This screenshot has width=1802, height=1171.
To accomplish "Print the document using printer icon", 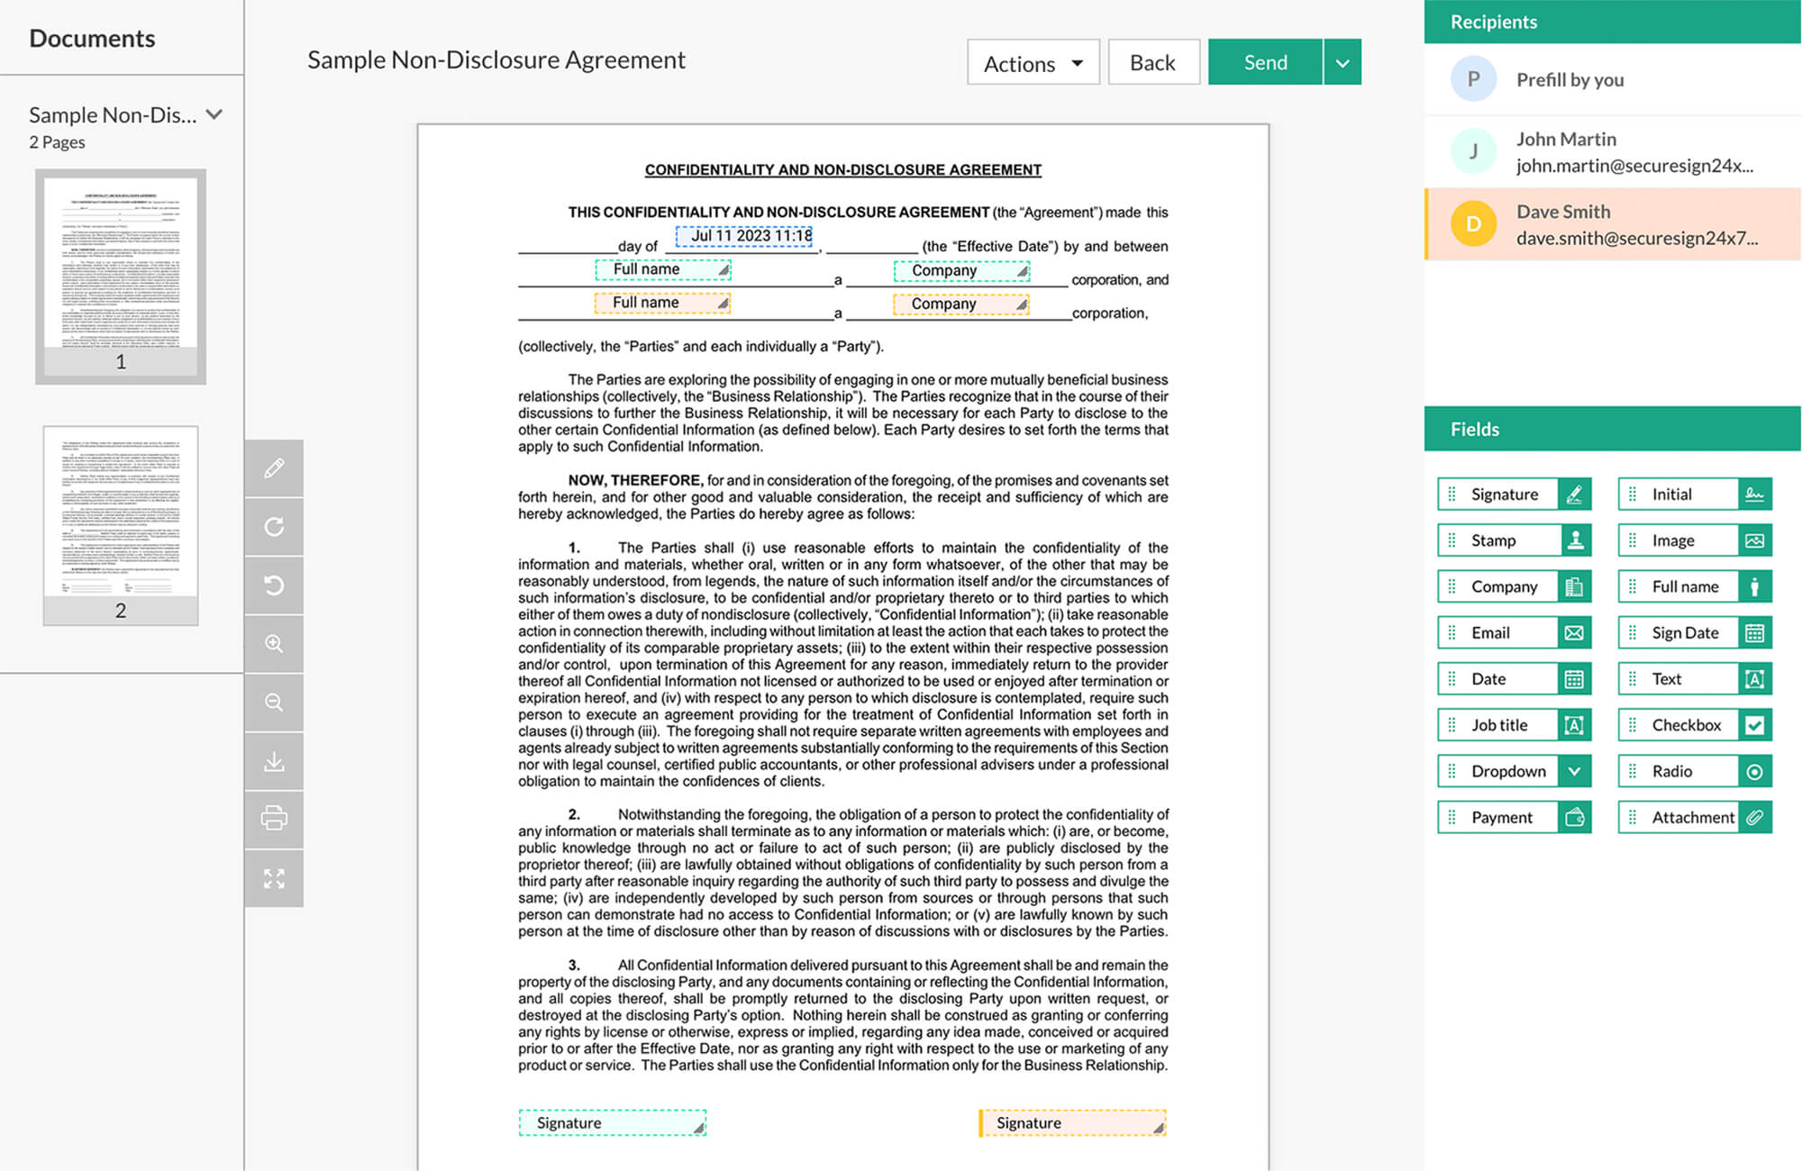I will (274, 819).
